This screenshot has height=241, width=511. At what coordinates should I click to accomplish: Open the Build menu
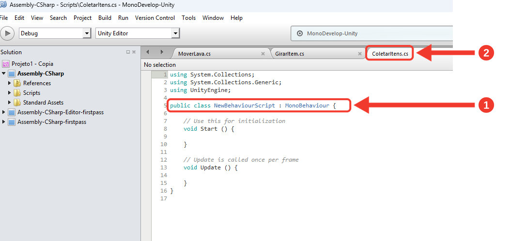pyautogui.click(x=105, y=18)
